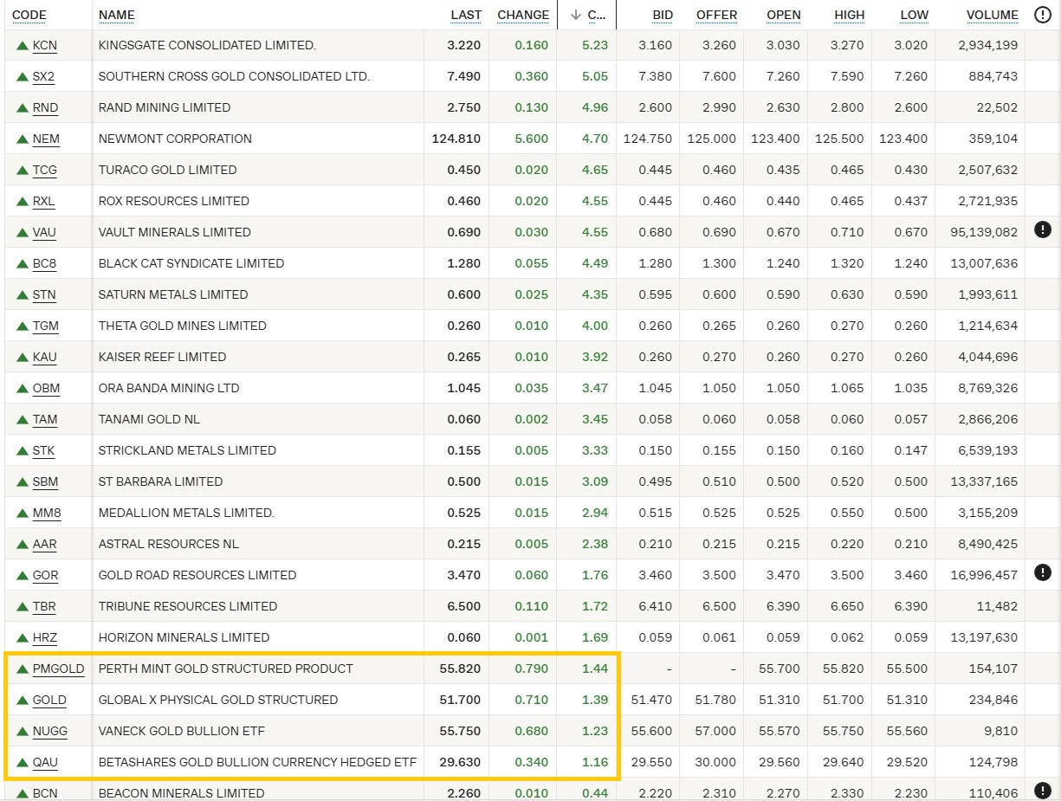1061x801 pixels.
Task: Click the info icon in the table header
Action: pos(1042,15)
